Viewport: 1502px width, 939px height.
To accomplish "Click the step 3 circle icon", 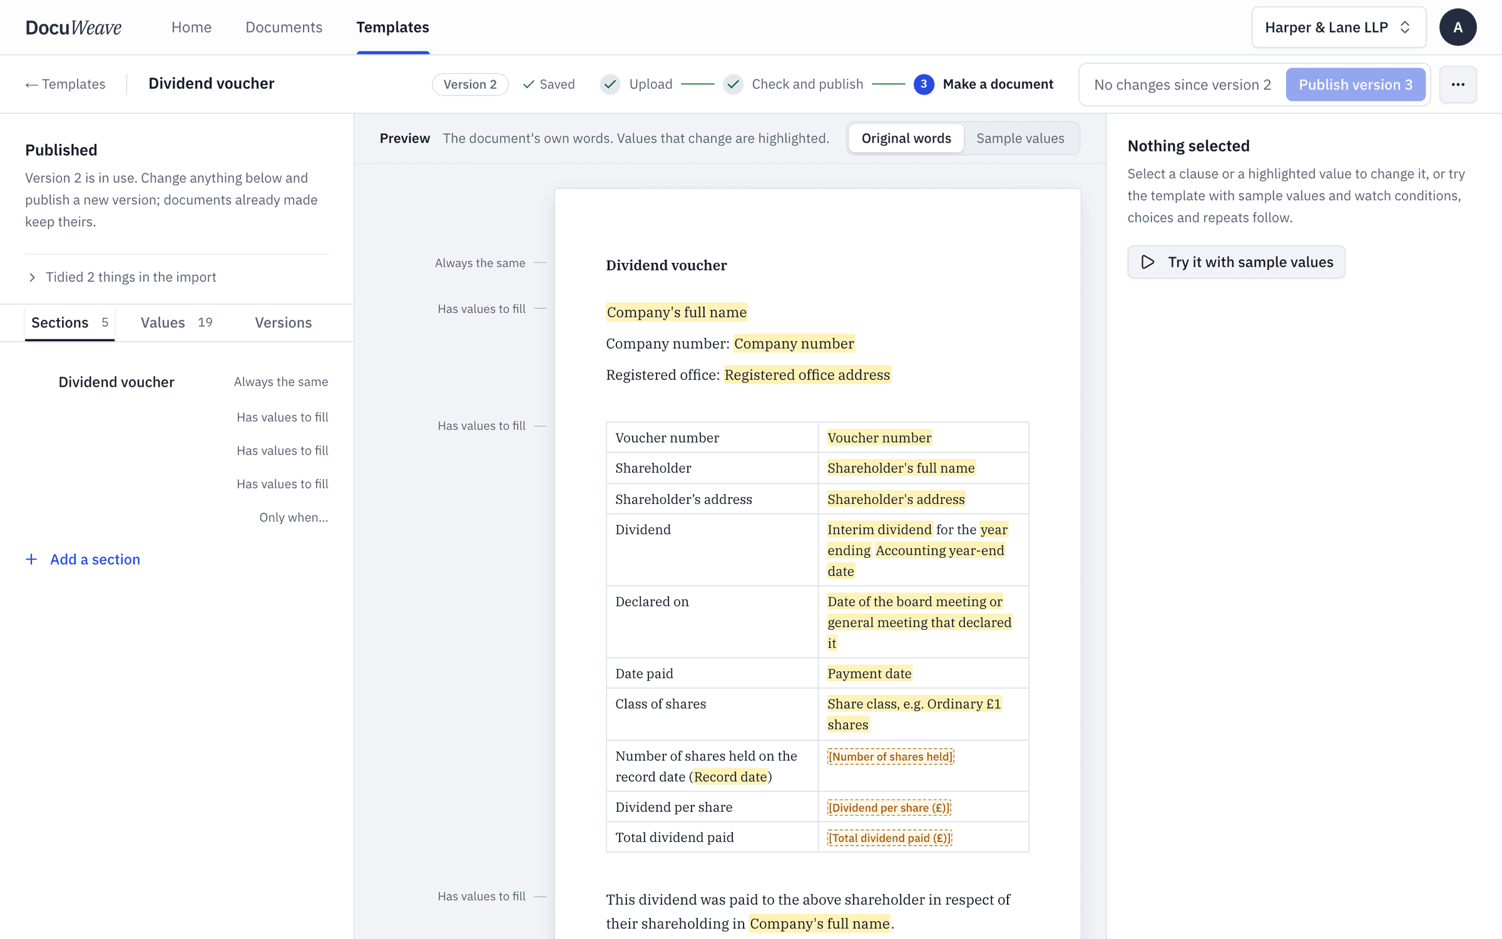I will pos(924,84).
